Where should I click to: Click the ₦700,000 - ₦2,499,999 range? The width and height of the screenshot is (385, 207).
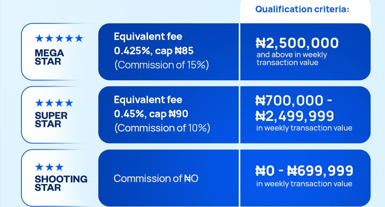click(x=295, y=108)
